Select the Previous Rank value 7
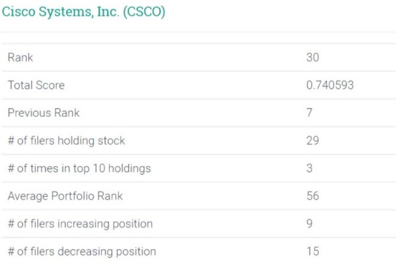Screen dimensions: 396x266 [309, 113]
